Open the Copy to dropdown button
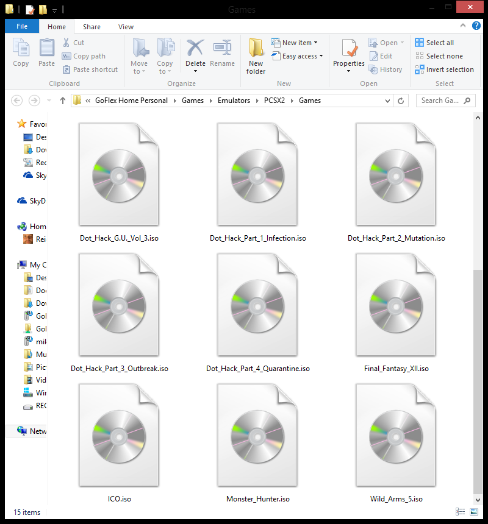The image size is (488, 524). [165, 56]
